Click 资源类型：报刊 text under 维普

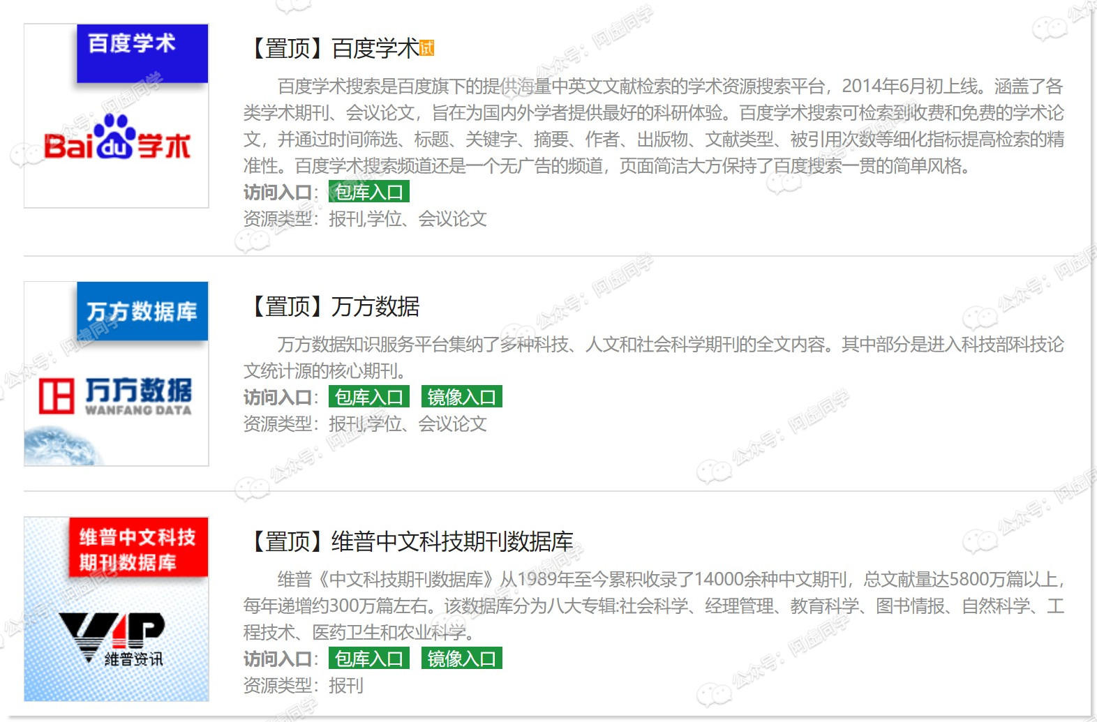tap(304, 685)
